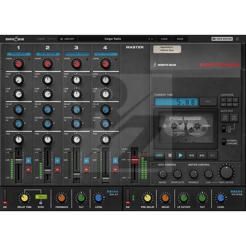
Task: Click track 4 Pan knob
Action: [x=106, y=140]
